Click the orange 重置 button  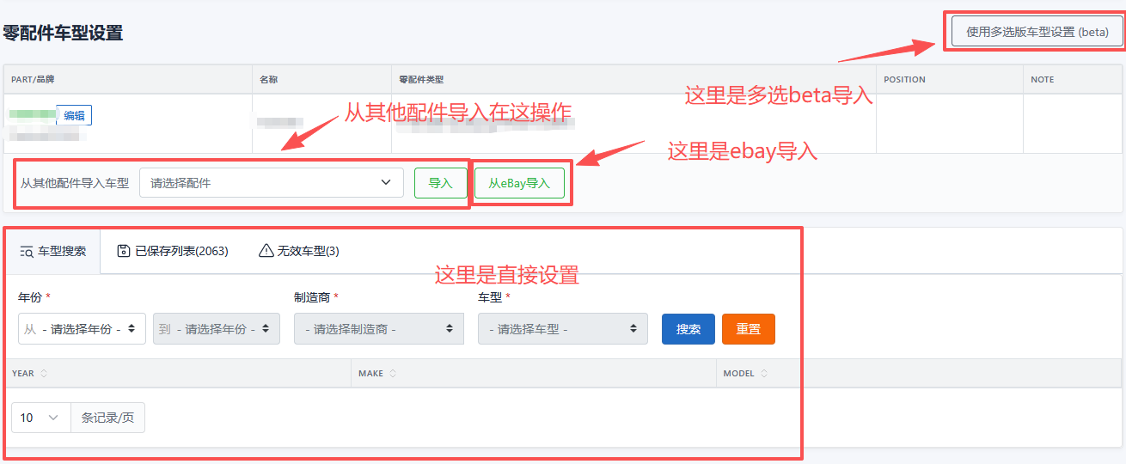748,329
